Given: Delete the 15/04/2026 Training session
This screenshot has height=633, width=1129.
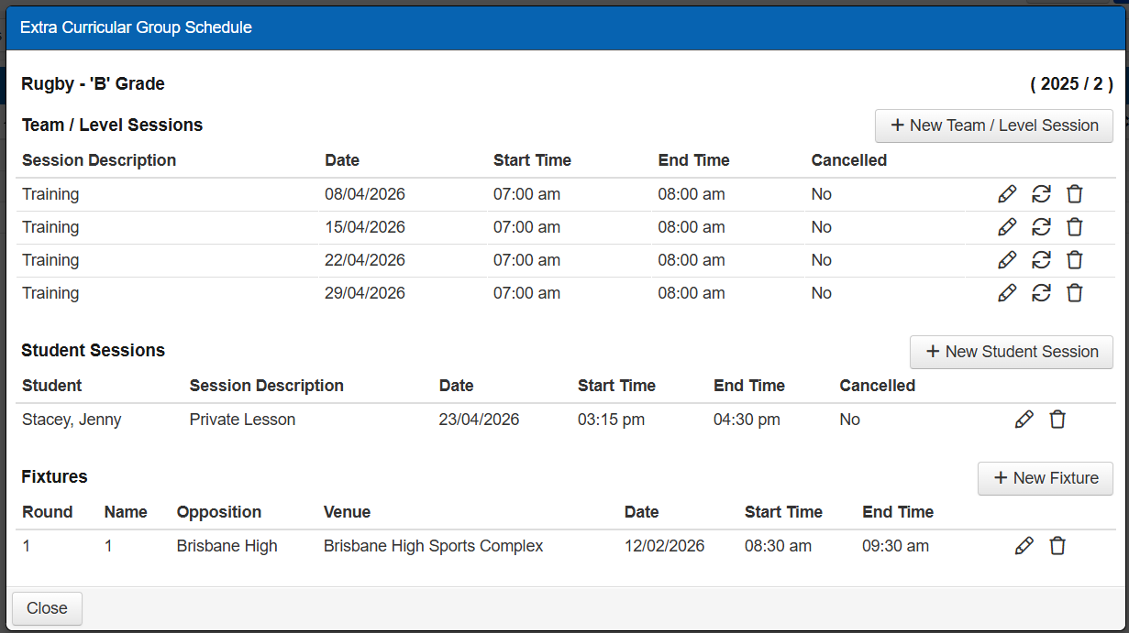Looking at the screenshot, I should point(1075,227).
